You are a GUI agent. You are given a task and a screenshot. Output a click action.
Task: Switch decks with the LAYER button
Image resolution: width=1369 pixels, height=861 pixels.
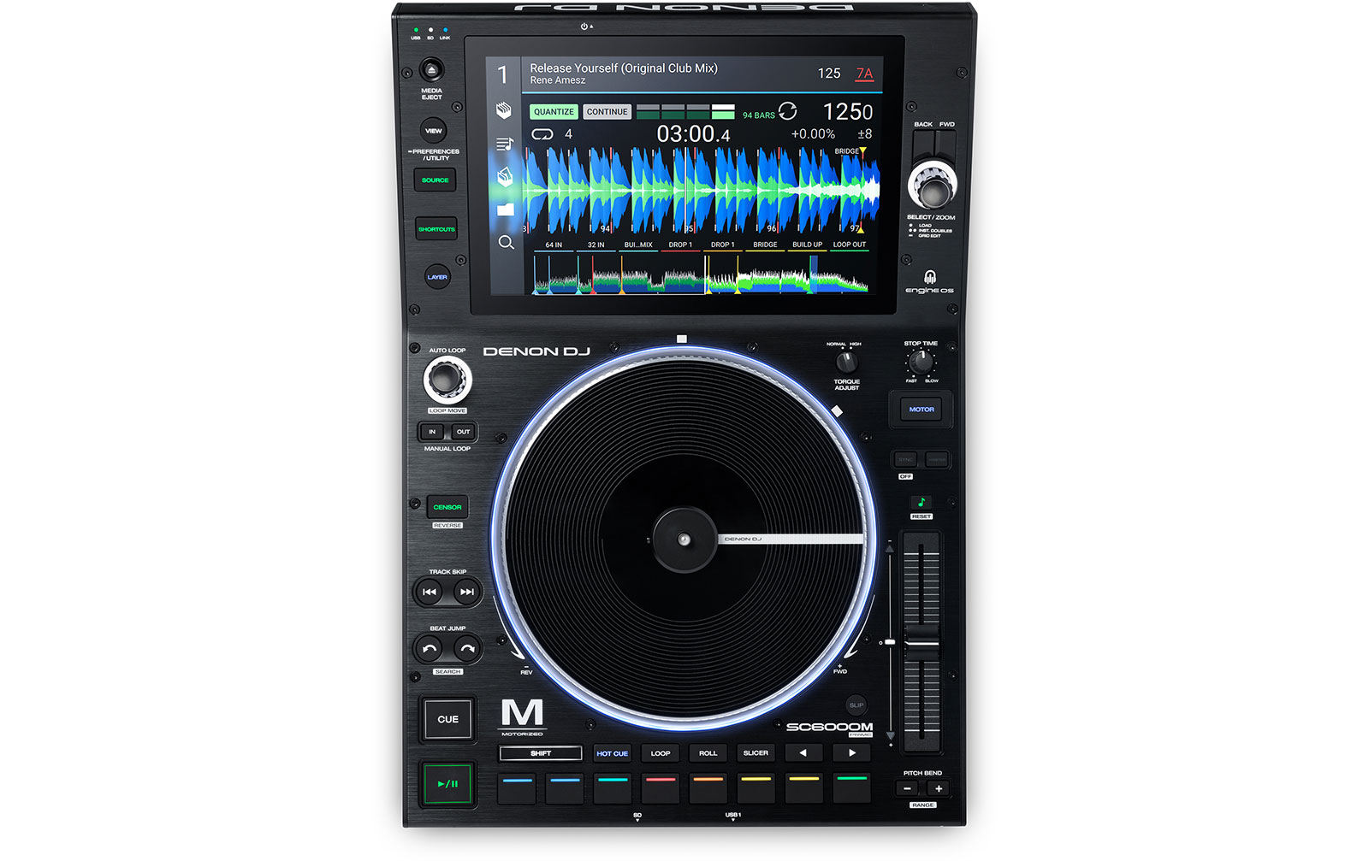(437, 277)
